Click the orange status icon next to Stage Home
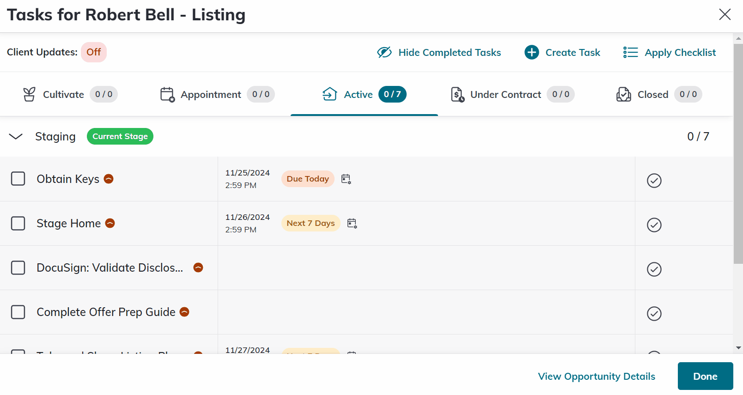Image resolution: width=743 pixels, height=395 pixels. 110,223
